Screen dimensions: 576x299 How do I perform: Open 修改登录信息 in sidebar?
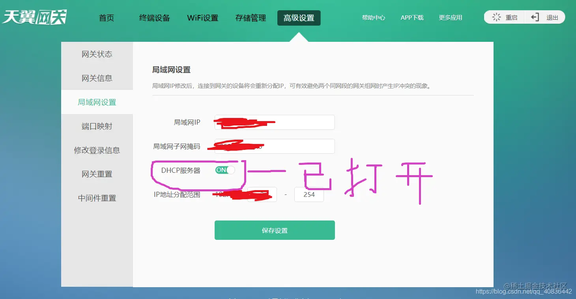pos(97,150)
